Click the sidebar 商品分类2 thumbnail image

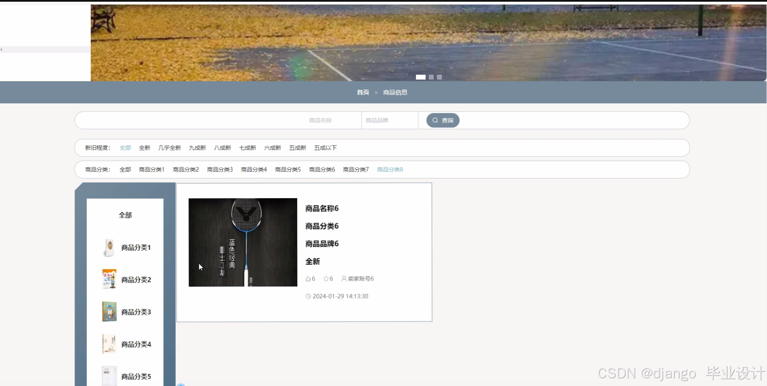pyautogui.click(x=109, y=279)
